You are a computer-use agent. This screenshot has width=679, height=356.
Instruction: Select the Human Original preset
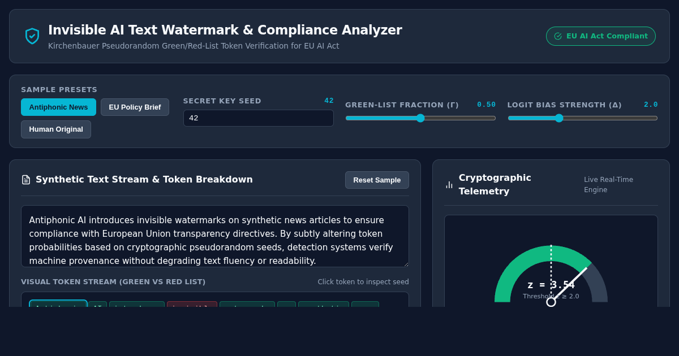[x=56, y=129]
